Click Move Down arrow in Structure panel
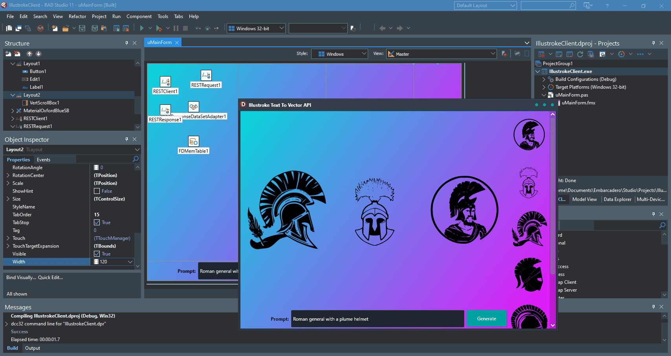Image resolution: width=671 pixels, height=356 pixels. click(x=38, y=54)
